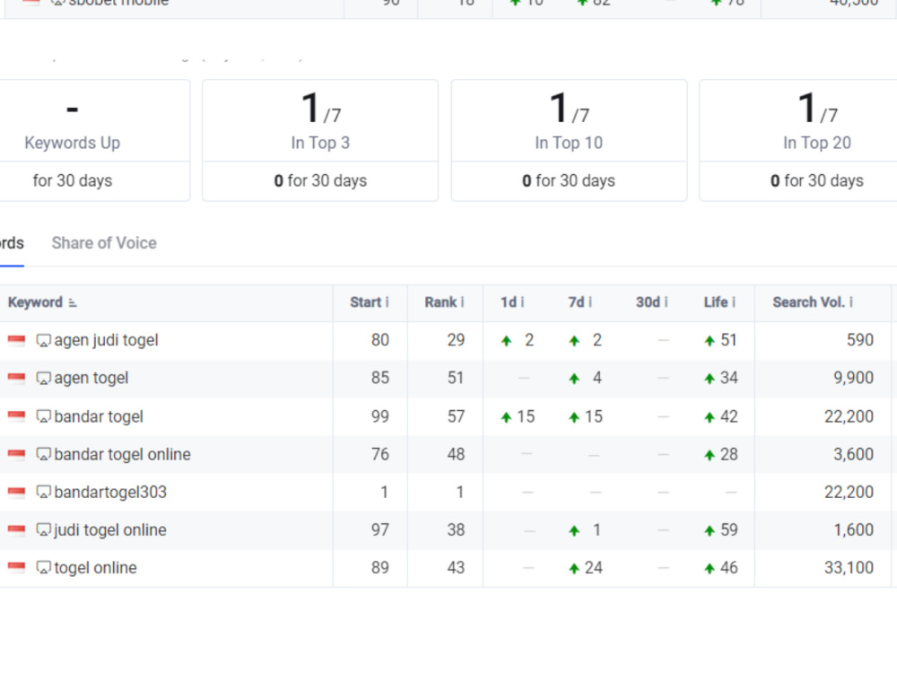This screenshot has height=673, width=897.
Task: Click info icon next to 7d header
Action: (590, 302)
